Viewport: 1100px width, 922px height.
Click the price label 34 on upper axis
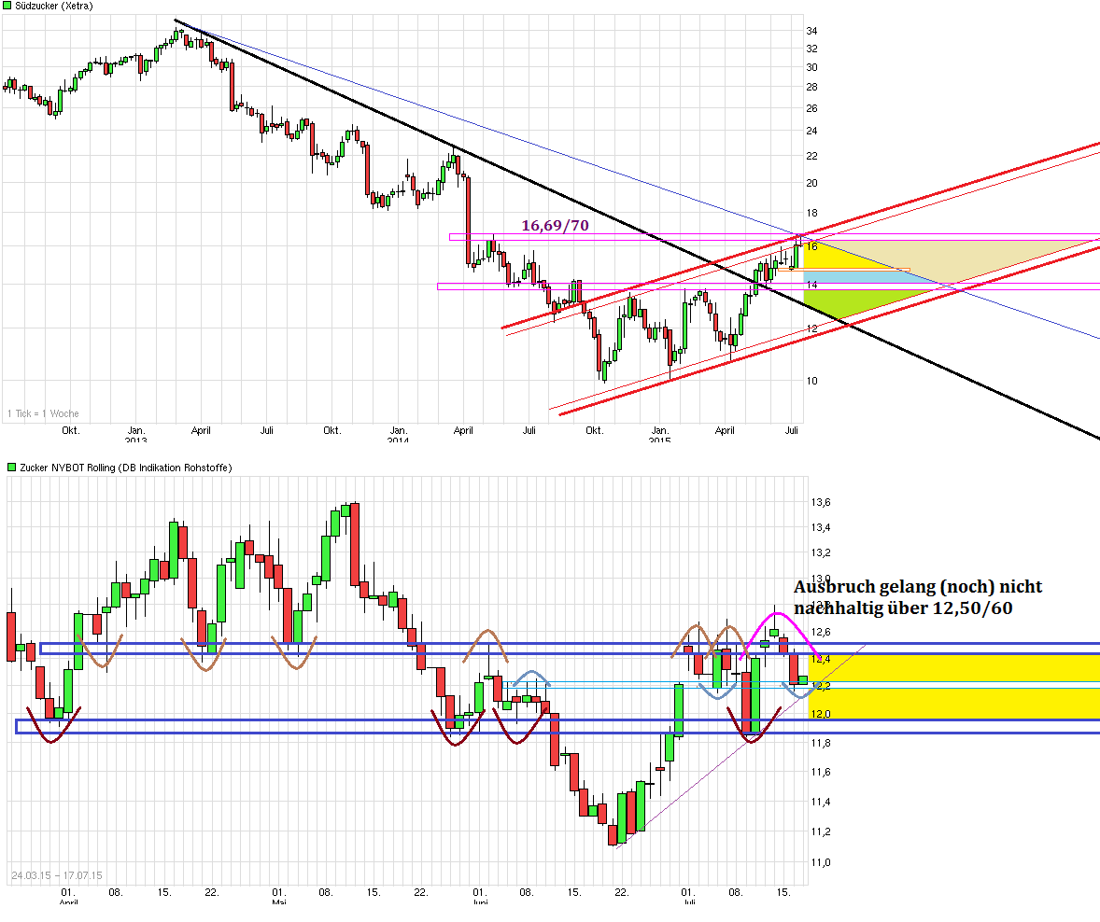tap(811, 31)
